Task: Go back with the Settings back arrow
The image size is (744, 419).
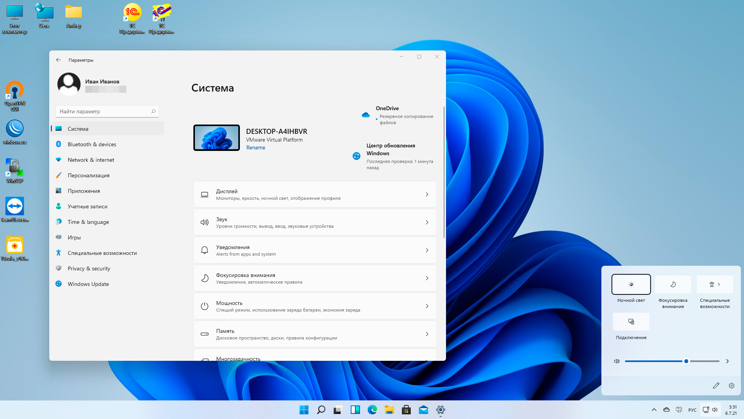Action: tap(59, 60)
